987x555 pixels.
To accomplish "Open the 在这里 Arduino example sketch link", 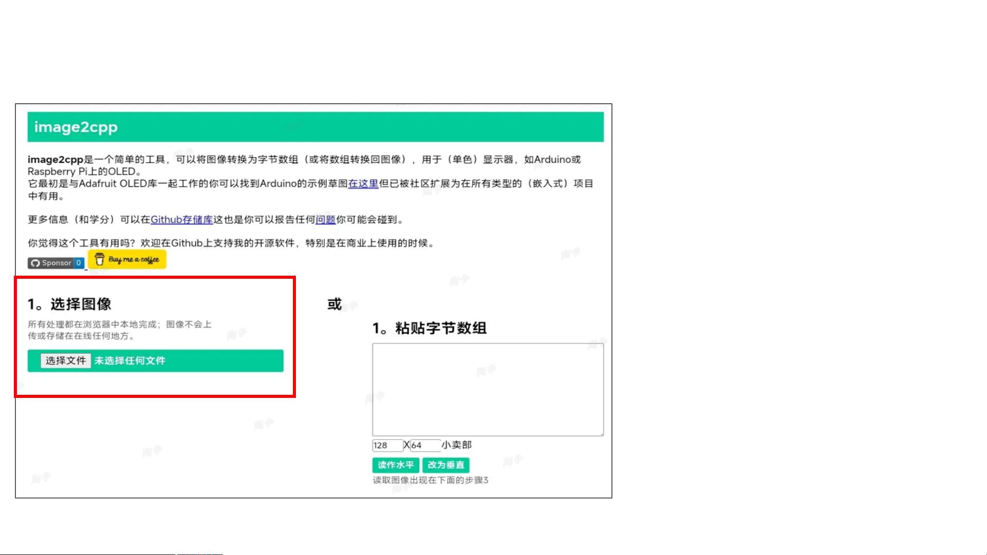I will (x=363, y=184).
